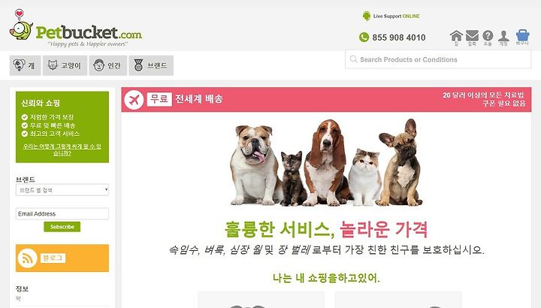Open the brand (브랜드) medal tab

pos(151,65)
